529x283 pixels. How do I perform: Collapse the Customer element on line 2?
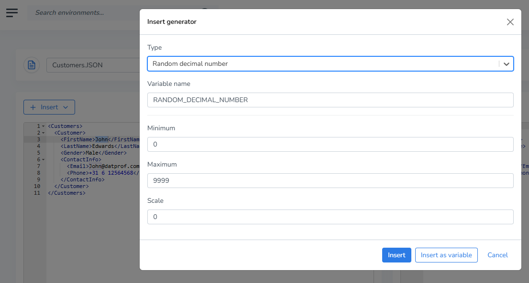pos(43,133)
